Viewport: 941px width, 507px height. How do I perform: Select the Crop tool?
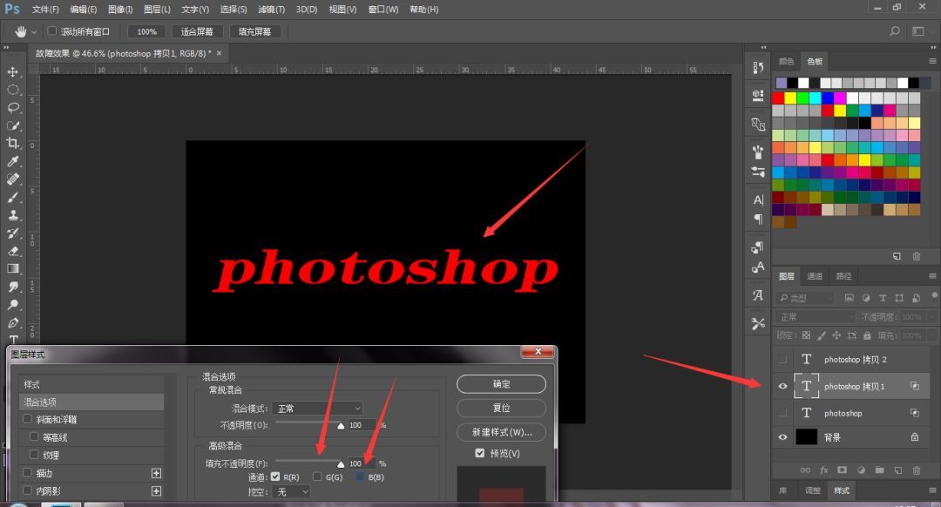pyautogui.click(x=12, y=144)
